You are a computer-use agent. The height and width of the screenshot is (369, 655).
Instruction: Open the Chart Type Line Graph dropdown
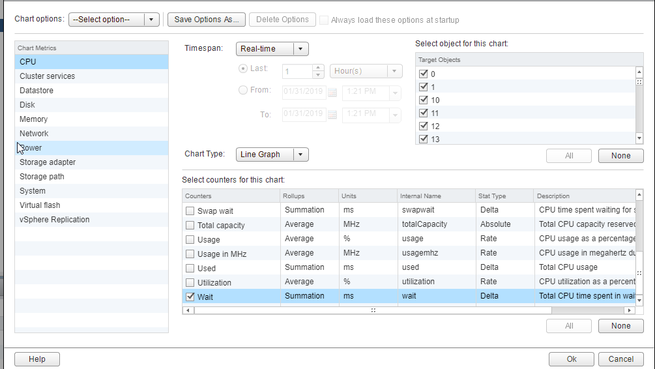(x=300, y=155)
